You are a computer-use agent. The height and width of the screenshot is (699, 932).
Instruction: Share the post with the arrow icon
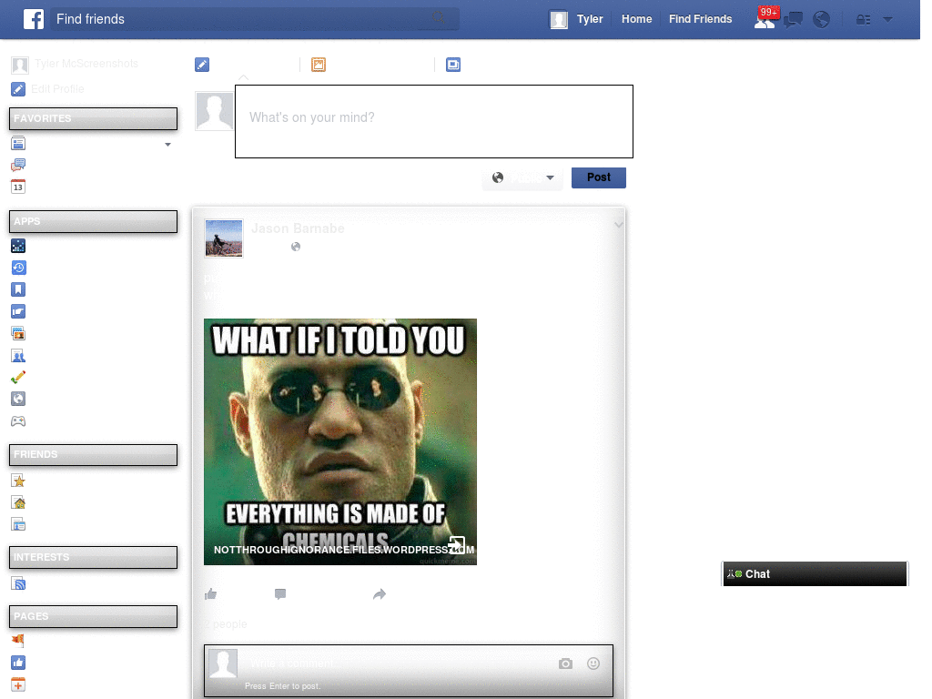click(380, 593)
